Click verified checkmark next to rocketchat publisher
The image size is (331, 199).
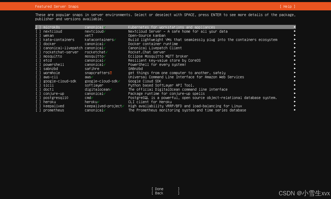tap(107, 52)
